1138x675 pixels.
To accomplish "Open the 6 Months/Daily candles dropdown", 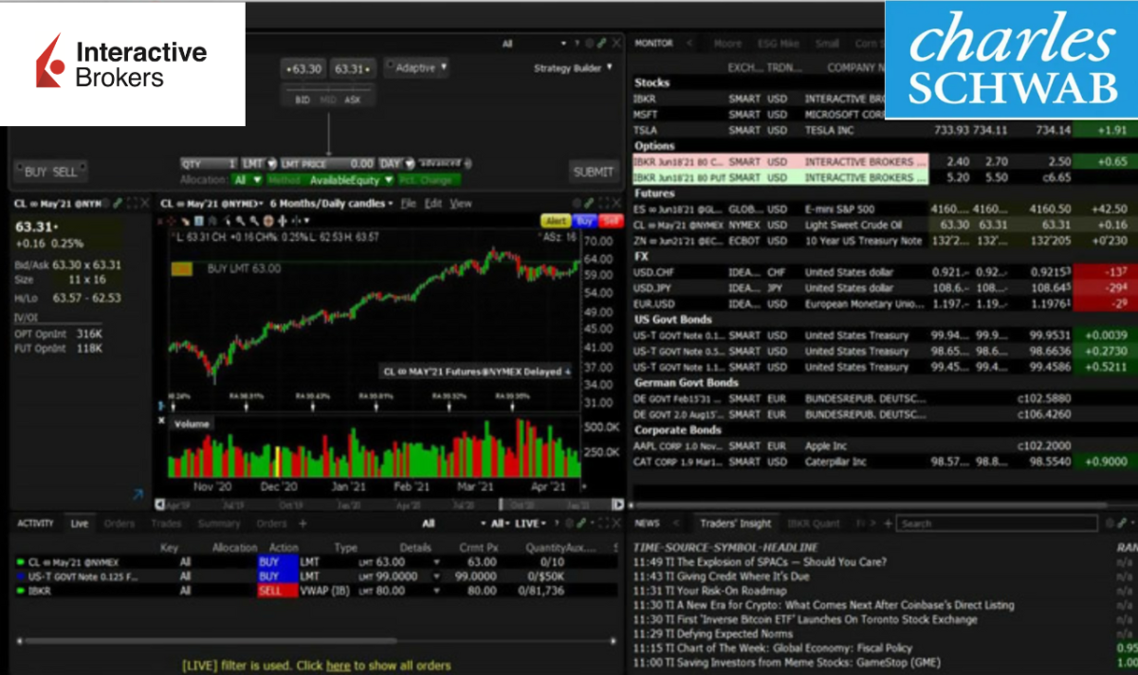I will pyautogui.click(x=333, y=203).
